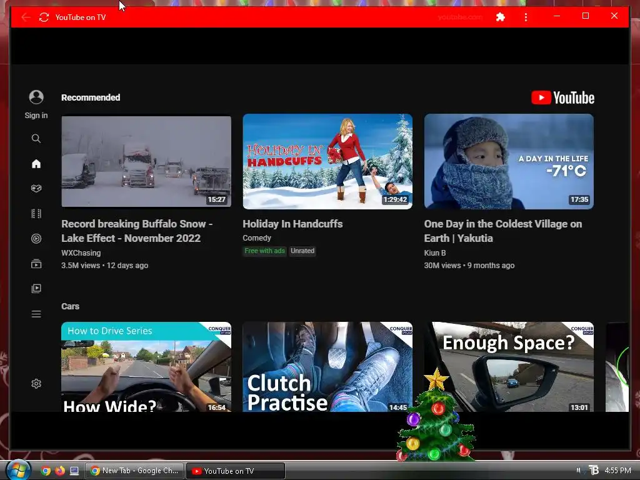640x480 pixels.
Task: Click the Sign in account avatar icon
Action: pos(36,97)
